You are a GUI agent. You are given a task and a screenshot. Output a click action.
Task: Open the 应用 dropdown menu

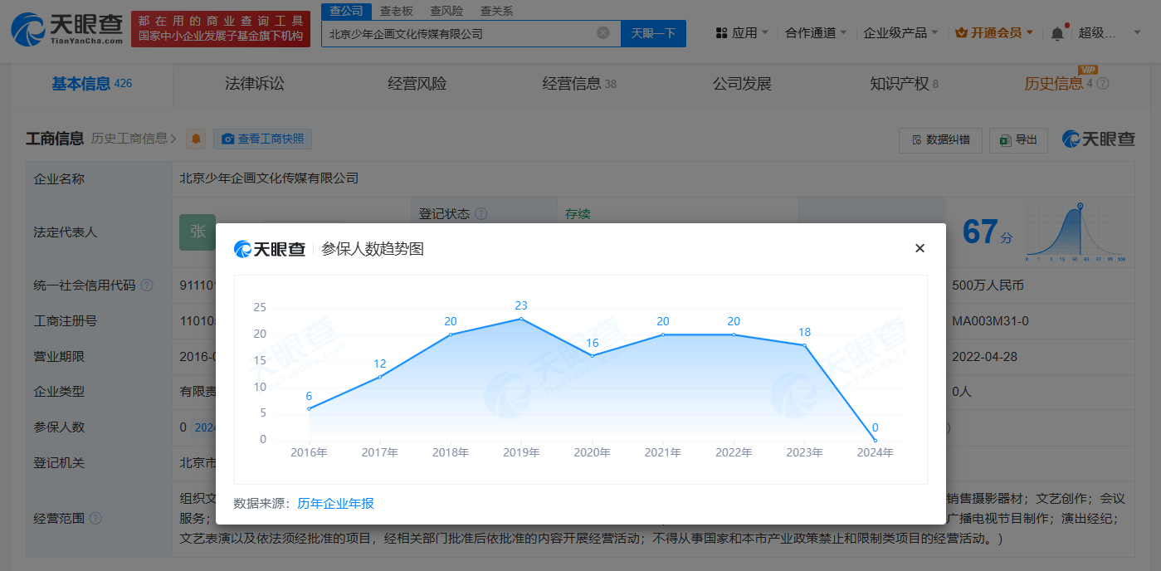click(x=742, y=33)
